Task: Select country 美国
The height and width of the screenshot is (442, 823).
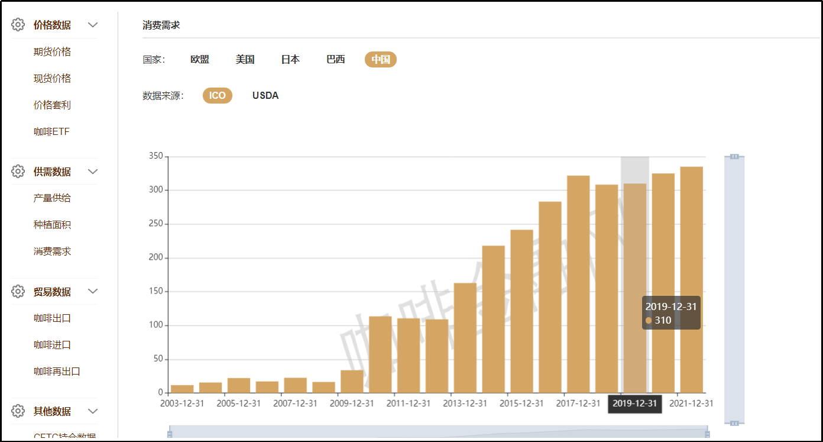Action: click(x=245, y=59)
